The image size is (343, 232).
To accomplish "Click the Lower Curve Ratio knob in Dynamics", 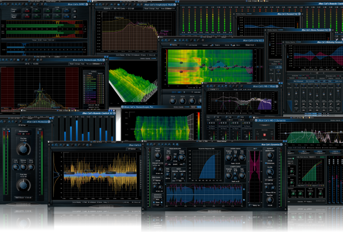I will tap(242, 176).
